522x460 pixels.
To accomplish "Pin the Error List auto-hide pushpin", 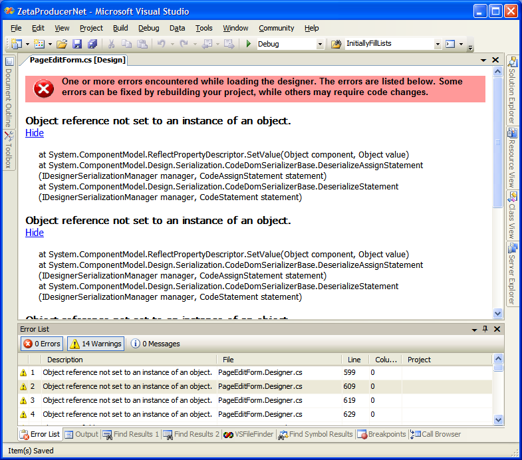I will pyautogui.click(x=485, y=329).
